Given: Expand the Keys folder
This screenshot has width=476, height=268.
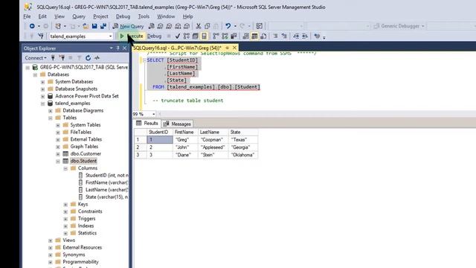Looking at the screenshot, I should (x=65, y=205).
